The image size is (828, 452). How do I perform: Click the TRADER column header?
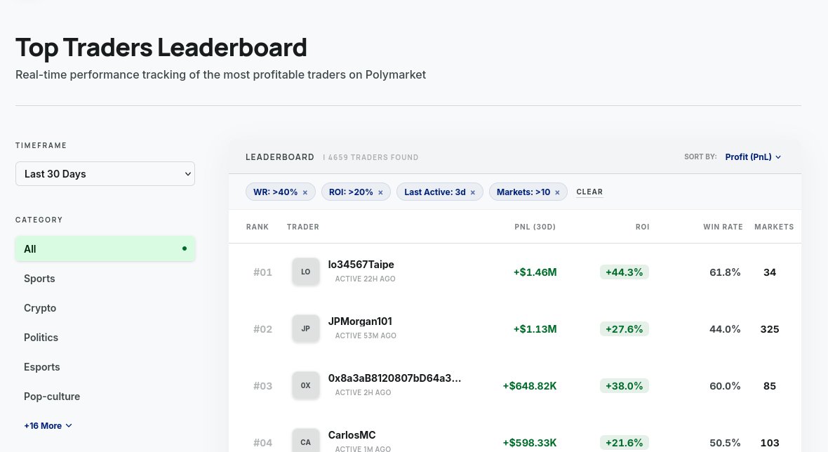(302, 227)
